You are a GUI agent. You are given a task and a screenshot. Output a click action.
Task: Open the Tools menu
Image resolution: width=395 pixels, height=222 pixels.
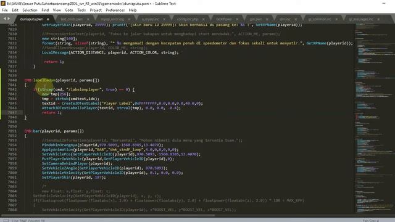81,10
